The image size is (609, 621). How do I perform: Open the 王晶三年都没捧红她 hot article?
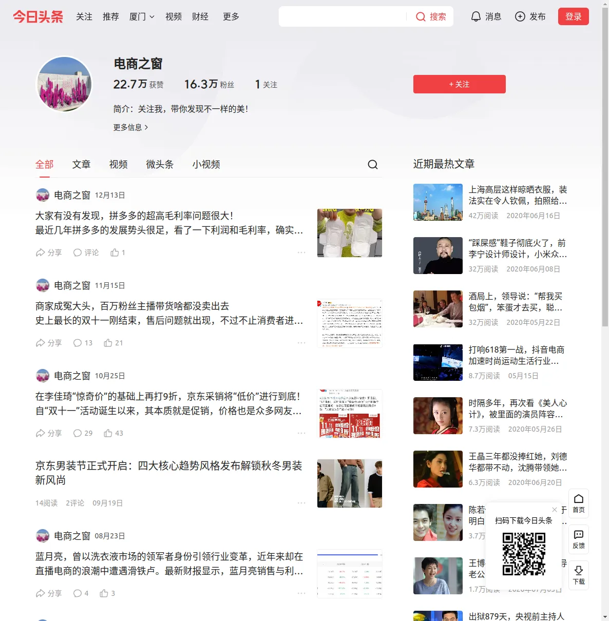click(x=518, y=462)
